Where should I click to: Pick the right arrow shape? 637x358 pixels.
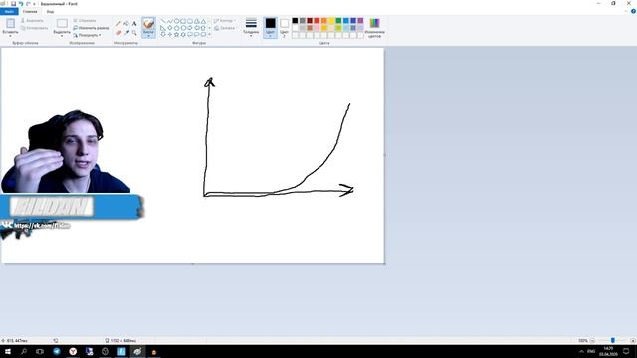(x=190, y=28)
